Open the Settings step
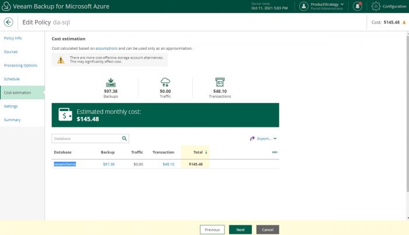The width and height of the screenshot is (409, 235). [x=11, y=106]
